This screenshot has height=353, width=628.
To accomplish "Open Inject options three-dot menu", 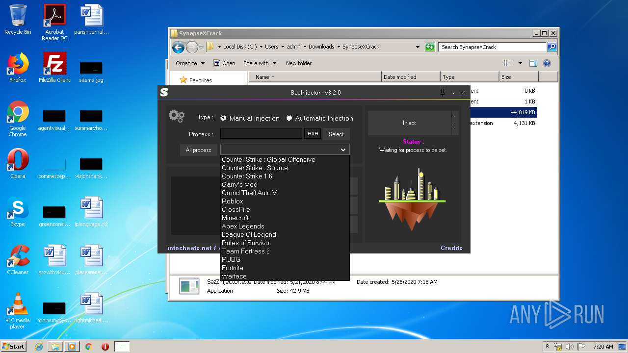I will pyautogui.click(x=455, y=123).
